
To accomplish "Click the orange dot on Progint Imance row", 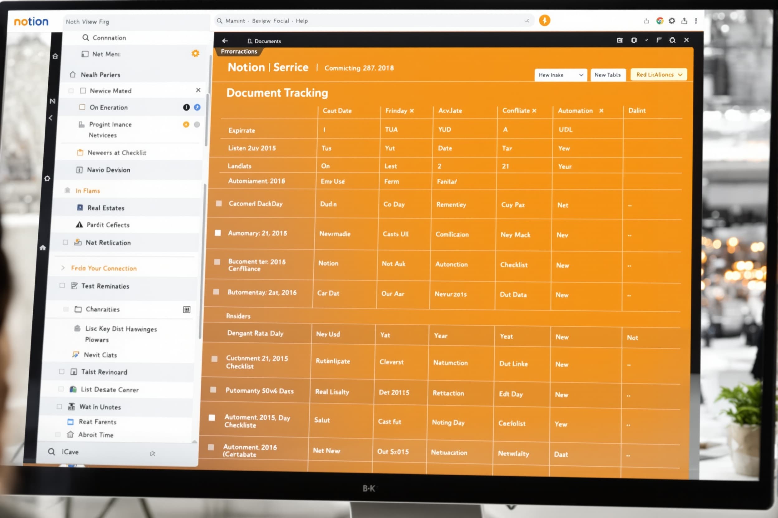I will 186,124.
